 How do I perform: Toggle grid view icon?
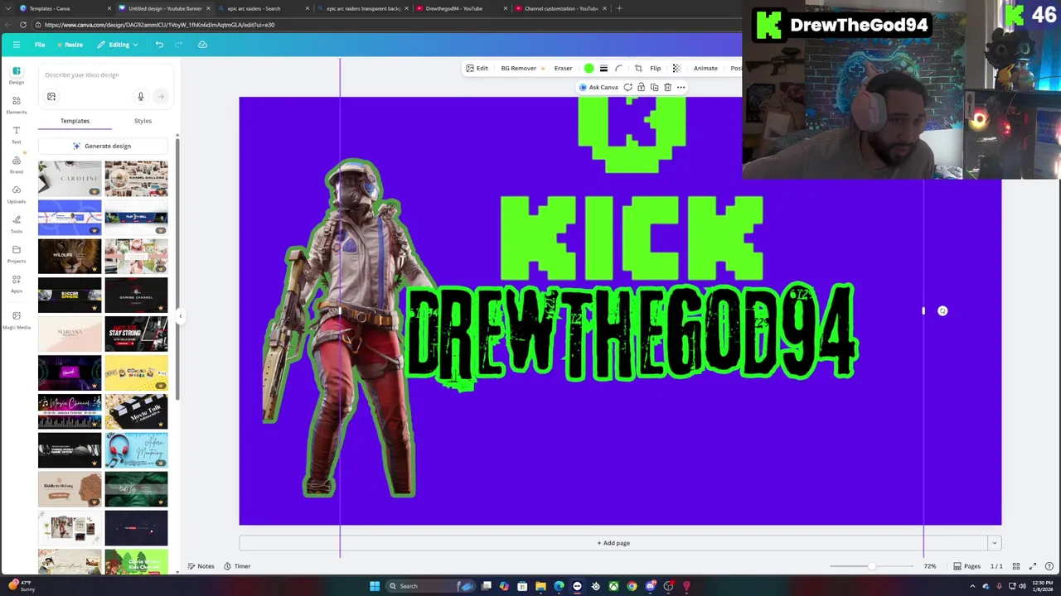click(1016, 566)
